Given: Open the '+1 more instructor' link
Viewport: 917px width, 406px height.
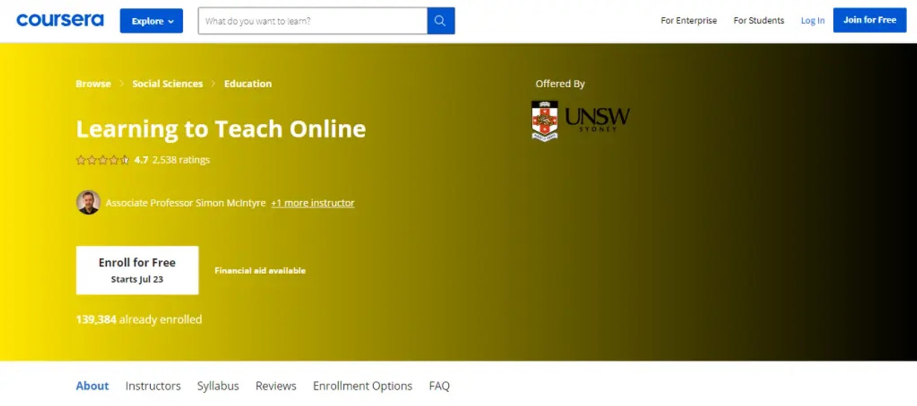Looking at the screenshot, I should click(x=313, y=203).
